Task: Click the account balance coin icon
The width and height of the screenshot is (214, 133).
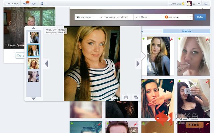Action: click(x=183, y=4)
